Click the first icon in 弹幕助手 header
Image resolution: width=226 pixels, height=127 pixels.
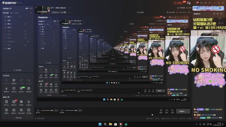[214, 14]
